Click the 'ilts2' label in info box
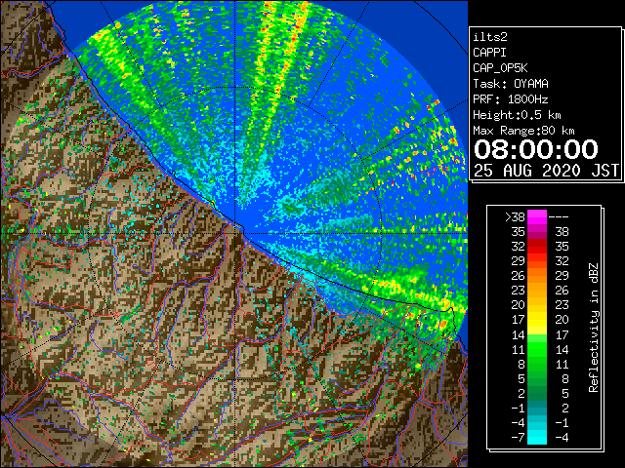Viewport: 625px width, 468px height. click(490, 37)
